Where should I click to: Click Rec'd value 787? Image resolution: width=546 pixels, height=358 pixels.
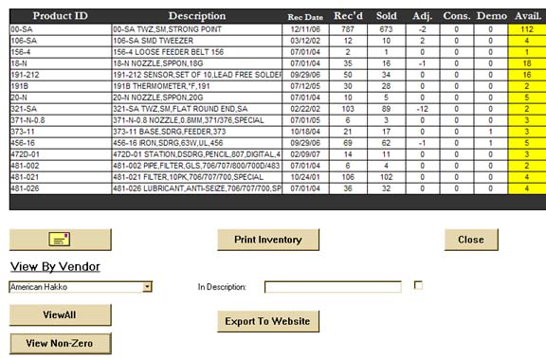pyautogui.click(x=348, y=29)
